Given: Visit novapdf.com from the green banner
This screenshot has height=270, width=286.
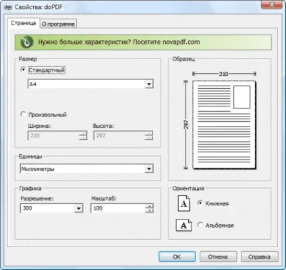Looking at the screenshot, I should [x=181, y=42].
